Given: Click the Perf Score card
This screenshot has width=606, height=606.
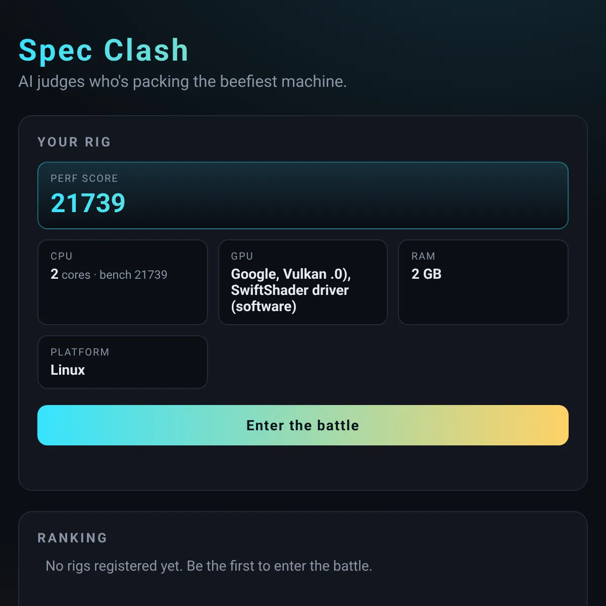Looking at the screenshot, I should (x=303, y=195).
